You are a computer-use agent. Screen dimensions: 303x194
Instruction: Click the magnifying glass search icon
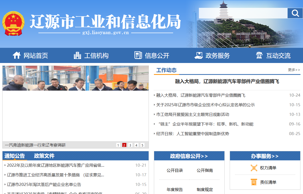click(295, 13)
